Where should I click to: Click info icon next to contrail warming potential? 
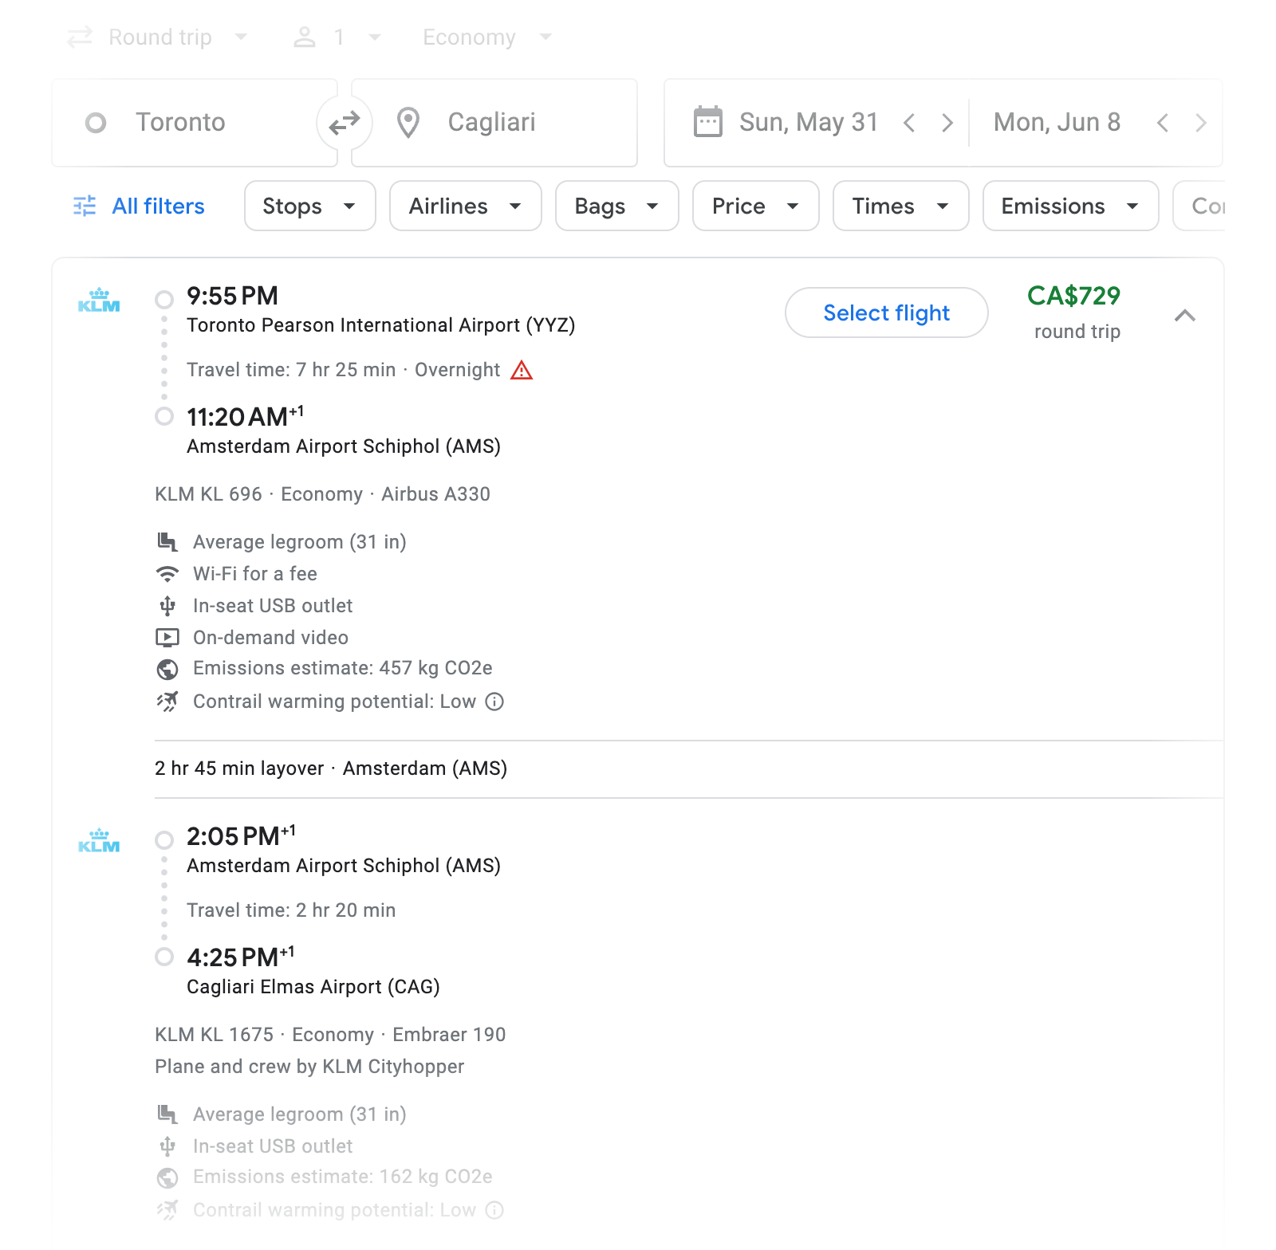click(494, 702)
